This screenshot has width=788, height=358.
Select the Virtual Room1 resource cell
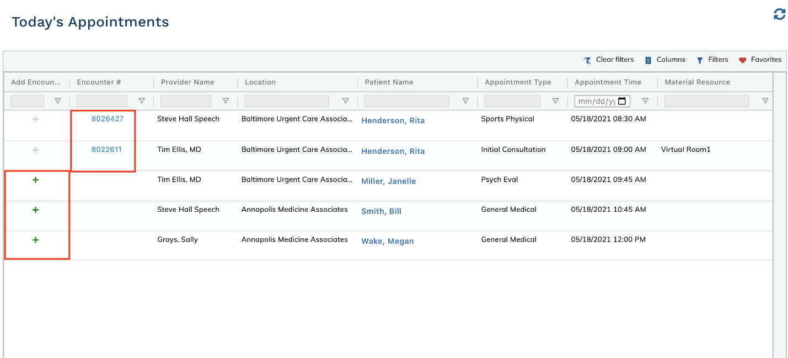[686, 149]
